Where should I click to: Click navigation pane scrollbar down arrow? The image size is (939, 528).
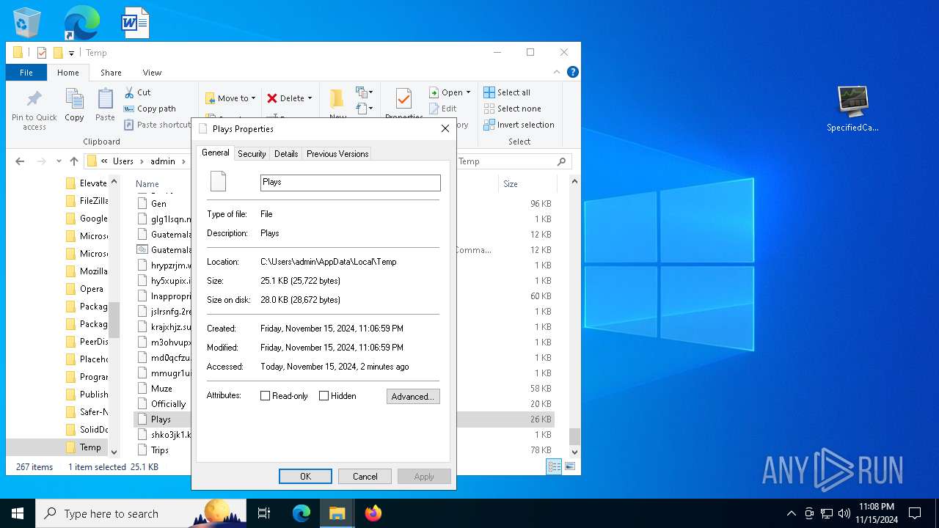click(x=114, y=452)
